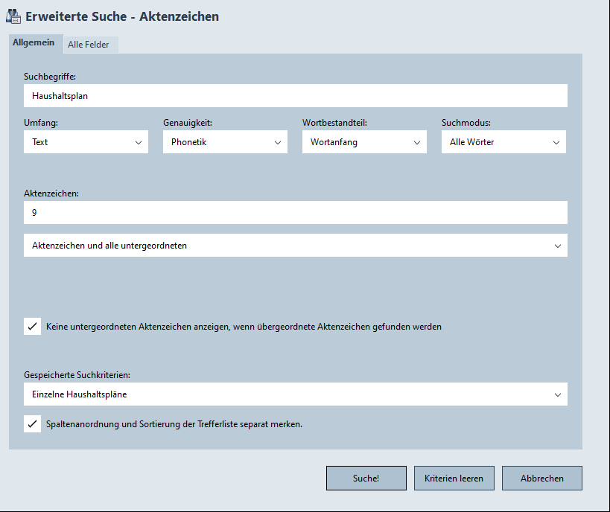Expand the Suchmodus dropdown showing Alle Wörter
This screenshot has width=610, height=512.
[503, 142]
